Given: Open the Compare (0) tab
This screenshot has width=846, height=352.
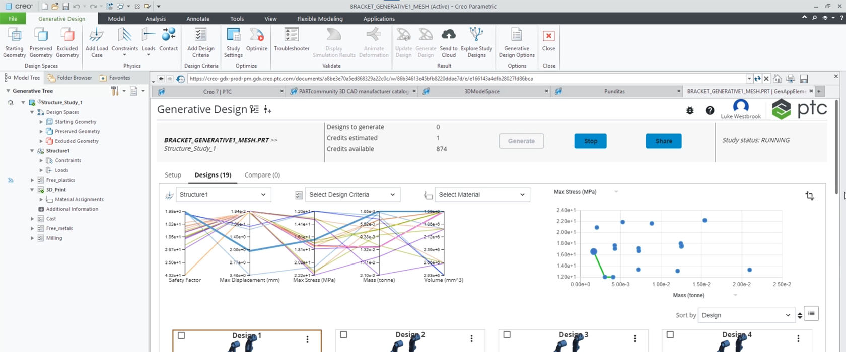Looking at the screenshot, I should [262, 175].
